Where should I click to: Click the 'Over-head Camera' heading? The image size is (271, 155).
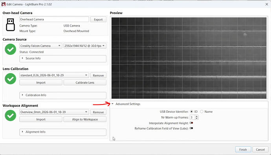17,13
